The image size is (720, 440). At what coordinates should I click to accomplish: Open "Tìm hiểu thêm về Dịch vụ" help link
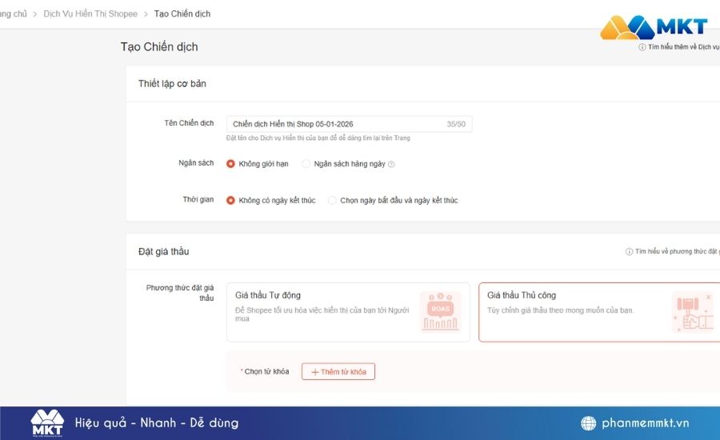coord(684,47)
